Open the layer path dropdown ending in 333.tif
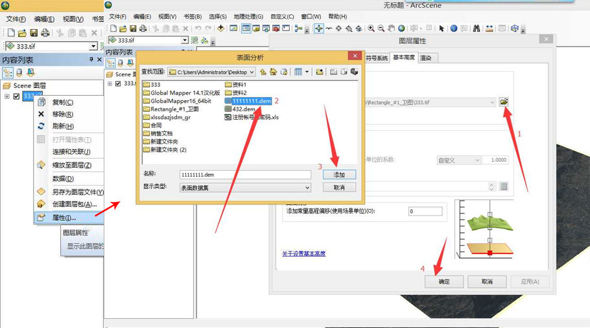The image size is (590, 328). [x=492, y=102]
